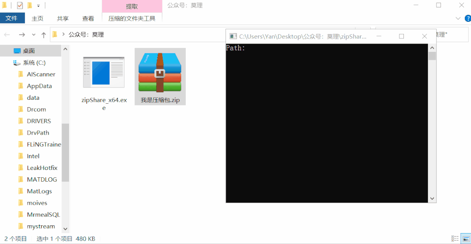Screen dimensions: 471x244
Task: Select 系统 (C:) drive in the tree
Action: point(34,63)
